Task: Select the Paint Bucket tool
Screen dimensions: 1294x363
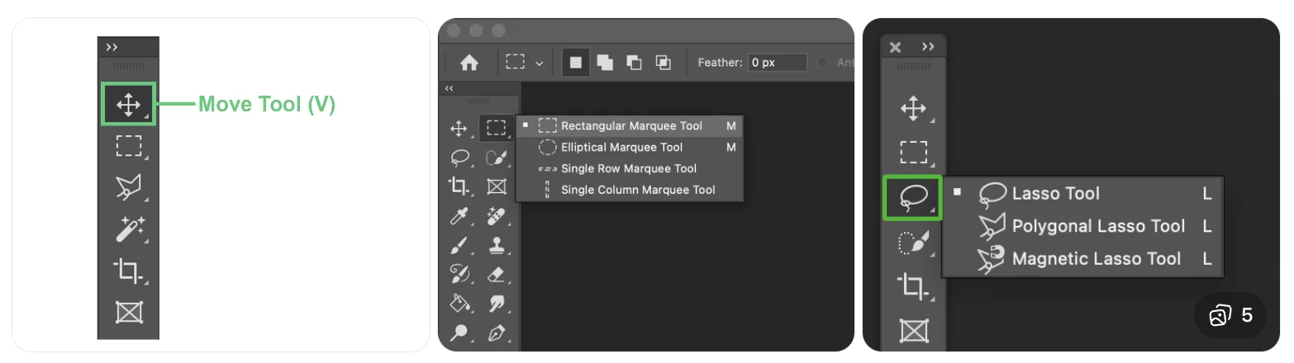Action: [459, 303]
